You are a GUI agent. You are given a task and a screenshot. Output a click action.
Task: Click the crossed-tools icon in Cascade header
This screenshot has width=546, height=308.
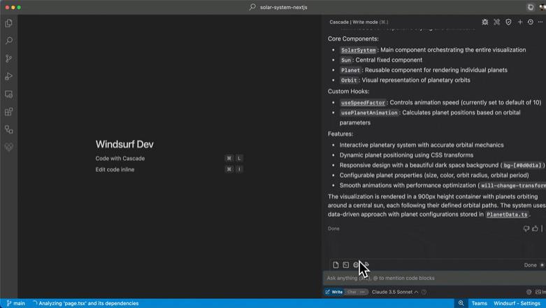point(496,22)
